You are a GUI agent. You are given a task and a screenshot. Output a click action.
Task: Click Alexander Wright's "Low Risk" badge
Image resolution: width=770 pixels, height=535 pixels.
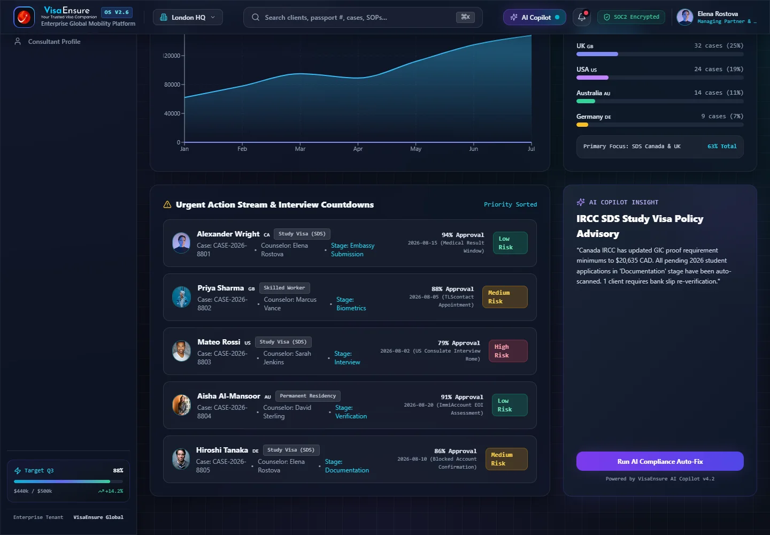510,243
